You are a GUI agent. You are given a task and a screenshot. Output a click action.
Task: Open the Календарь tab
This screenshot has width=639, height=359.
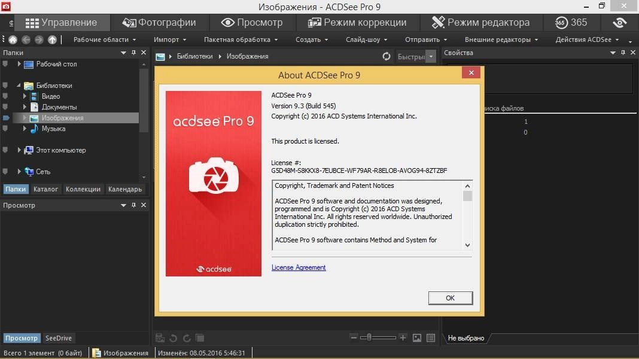point(125,189)
